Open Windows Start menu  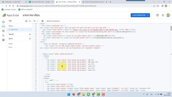pos(69,94)
